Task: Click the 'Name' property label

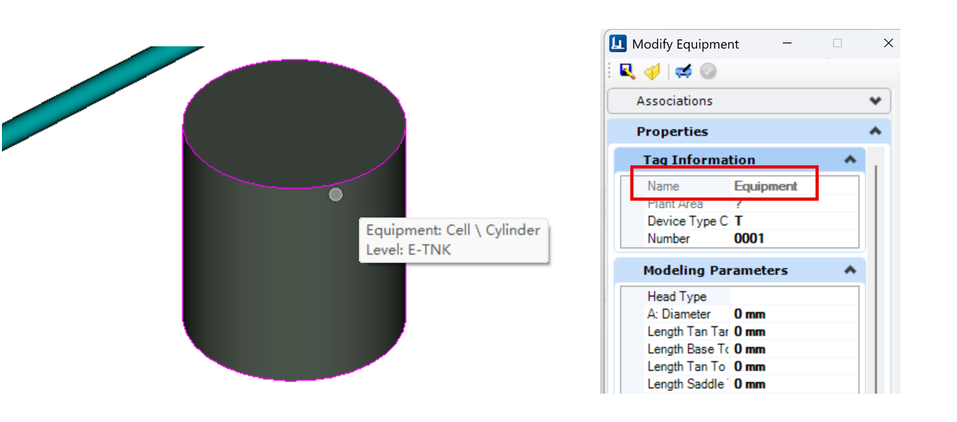Action: click(x=663, y=186)
